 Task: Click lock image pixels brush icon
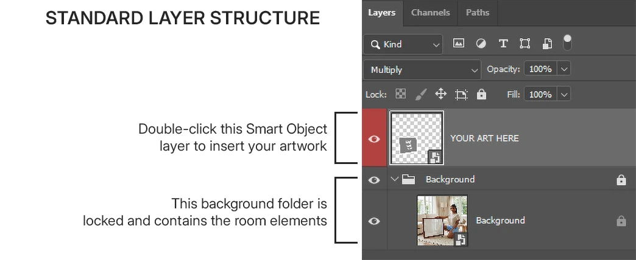[420, 94]
